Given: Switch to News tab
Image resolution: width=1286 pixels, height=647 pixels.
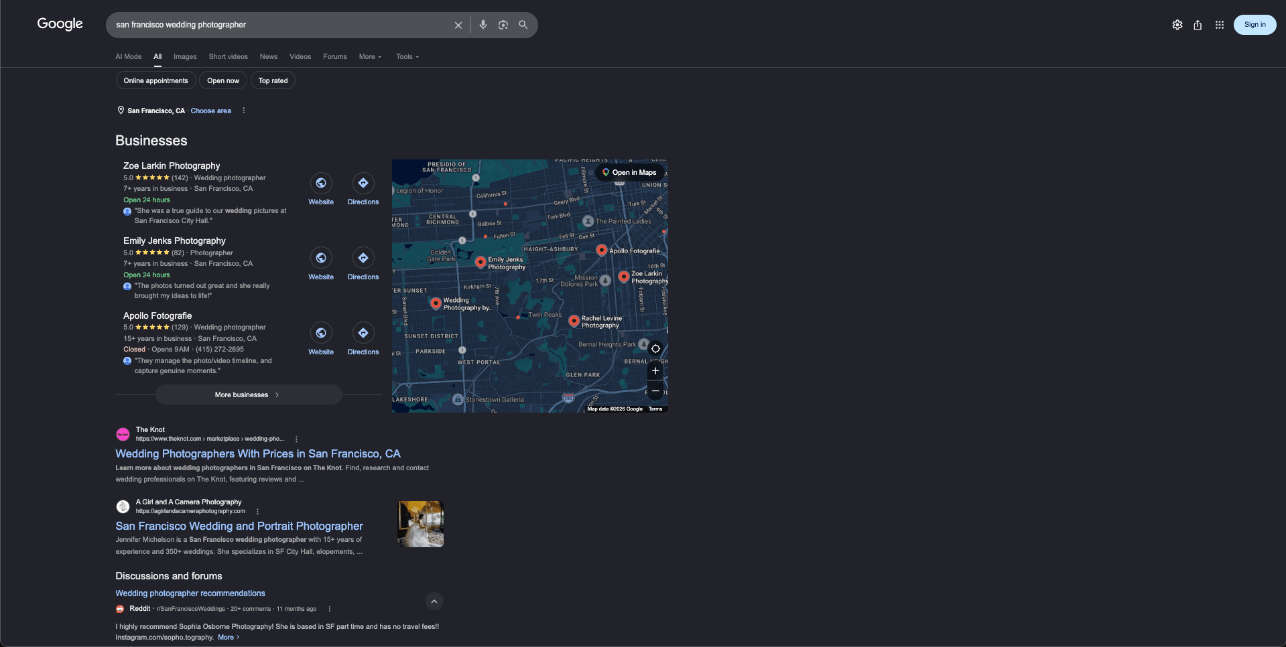Looking at the screenshot, I should (x=269, y=57).
